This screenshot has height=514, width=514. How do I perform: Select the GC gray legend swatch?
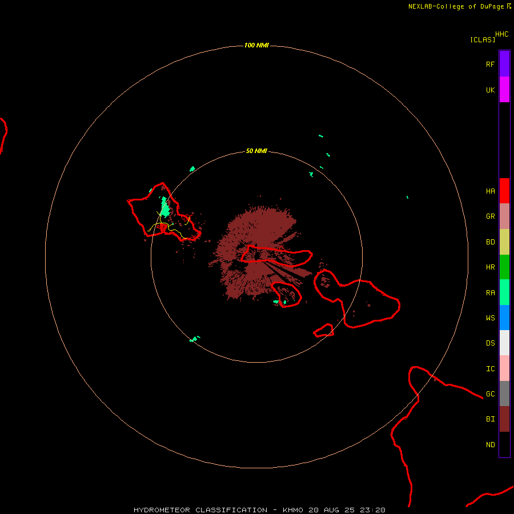504,393
